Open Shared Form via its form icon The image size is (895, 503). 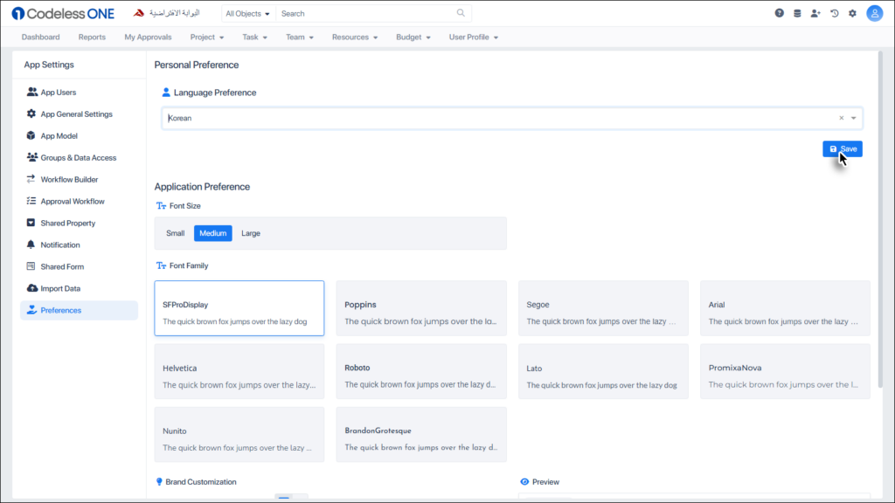(31, 266)
